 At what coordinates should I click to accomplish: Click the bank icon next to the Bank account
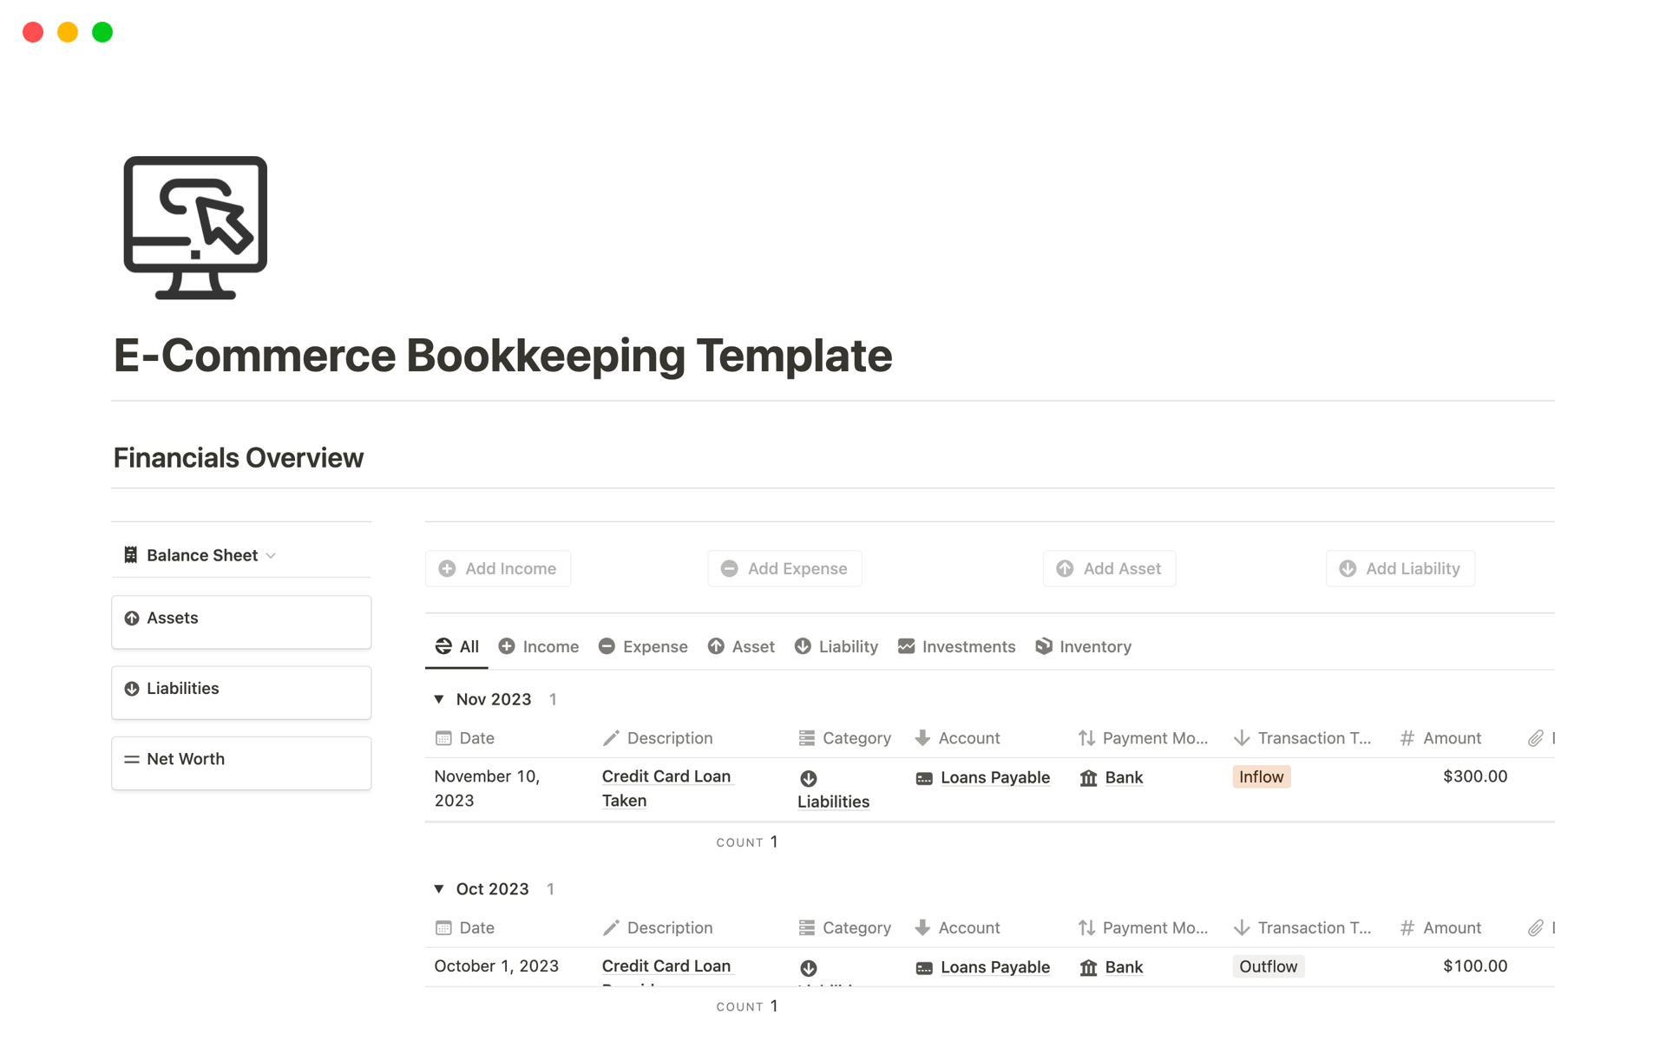(1090, 777)
